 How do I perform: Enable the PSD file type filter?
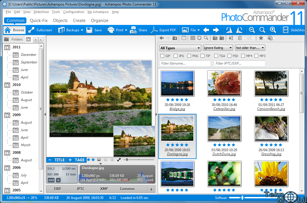coord(230,56)
